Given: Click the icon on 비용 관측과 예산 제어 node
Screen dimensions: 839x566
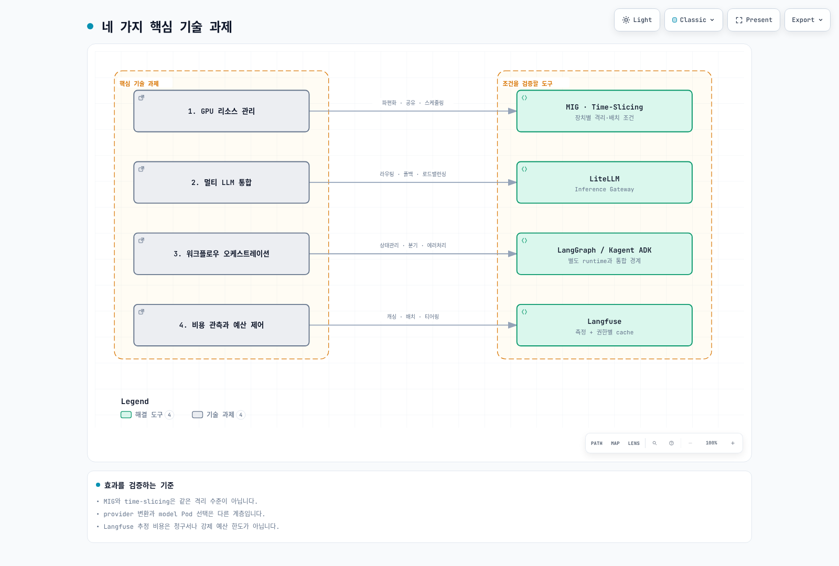Looking at the screenshot, I should coord(141,312).
